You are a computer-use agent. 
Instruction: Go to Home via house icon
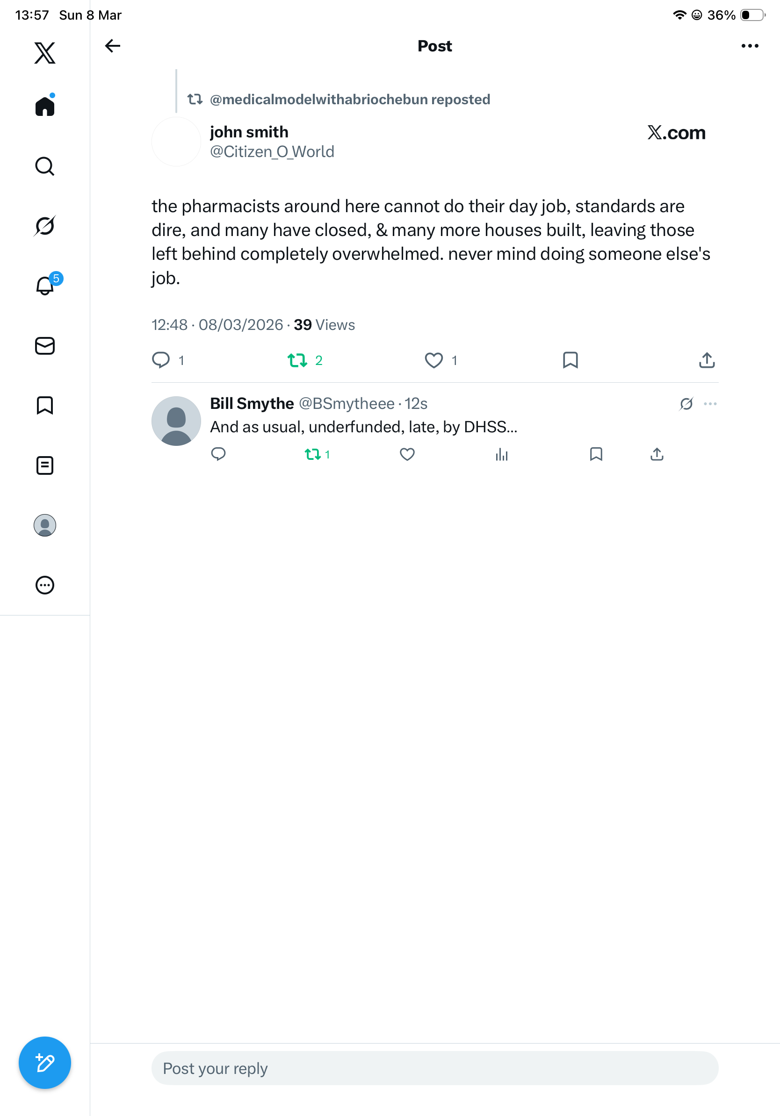(45, 106)
